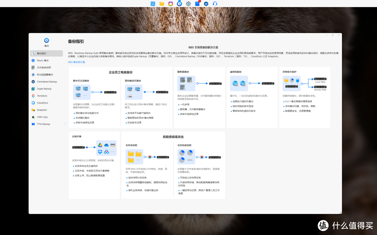Go to Centralized Backup

pos(46,82)
